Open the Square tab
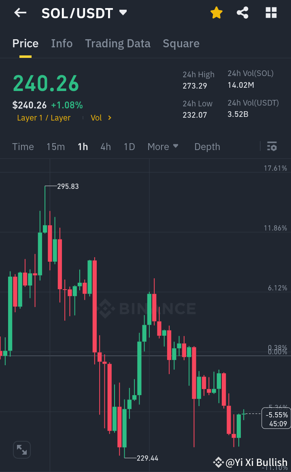The image size is (291, 472). tap(181, 43)
